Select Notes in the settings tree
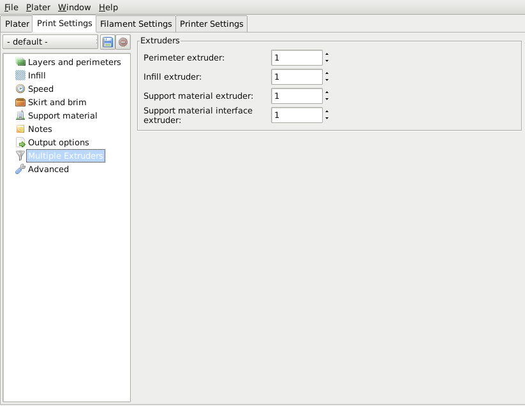The width and height of the screenshot is (525, 406). click(x=40, y=129)
